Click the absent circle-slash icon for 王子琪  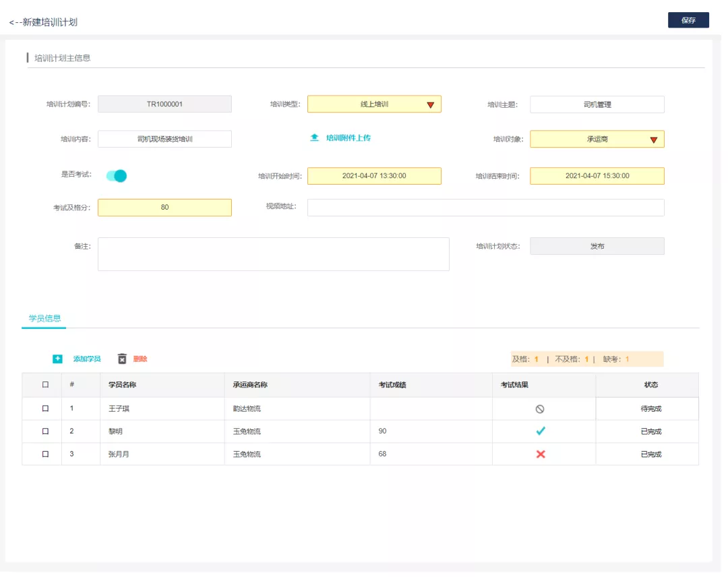click(x=540, y=408)
